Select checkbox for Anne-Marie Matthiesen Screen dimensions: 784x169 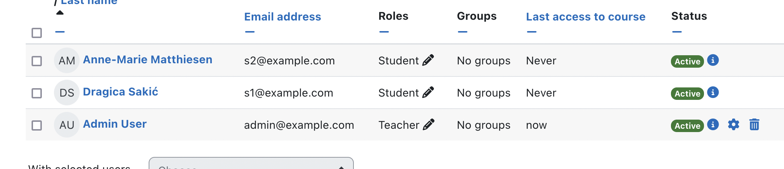(x=37, y=61)
